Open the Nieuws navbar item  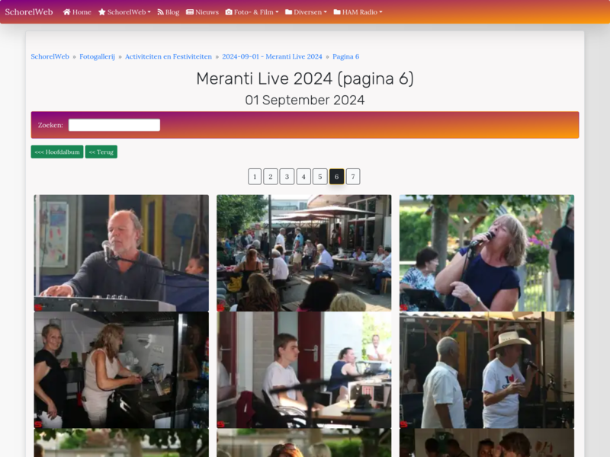[202, 12]
